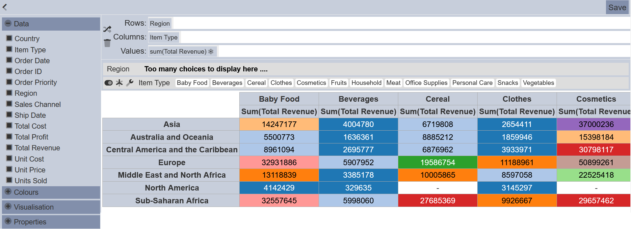
Task: Click green cell 19586754
Action: point(438,163)
